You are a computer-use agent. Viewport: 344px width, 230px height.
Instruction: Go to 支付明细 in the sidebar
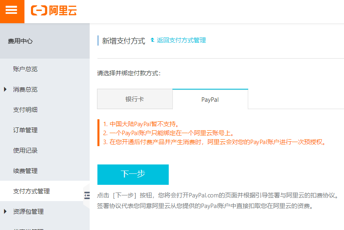(25, 110)
